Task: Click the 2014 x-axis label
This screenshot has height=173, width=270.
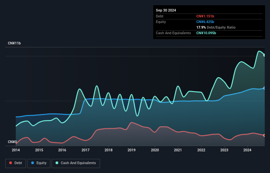Action: click(x=16, y=150)
